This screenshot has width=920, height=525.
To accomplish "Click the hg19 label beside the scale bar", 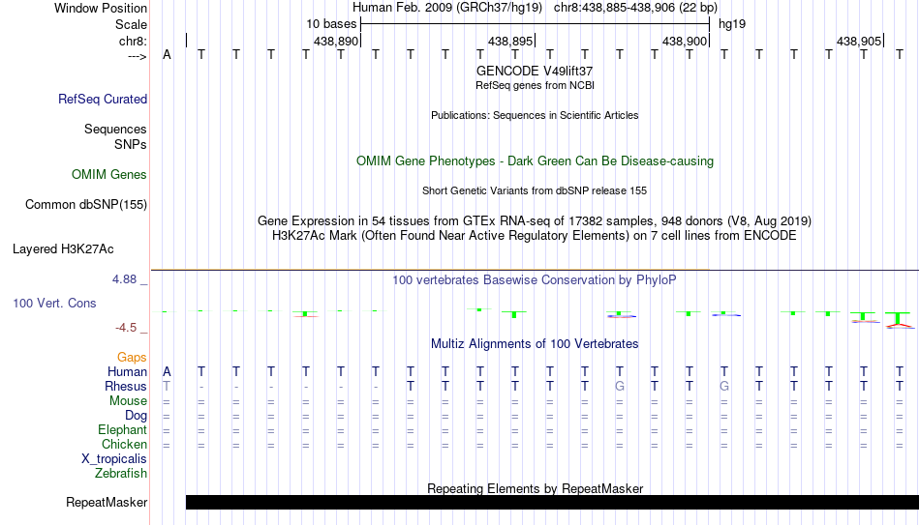I will (x=732, y=24).
